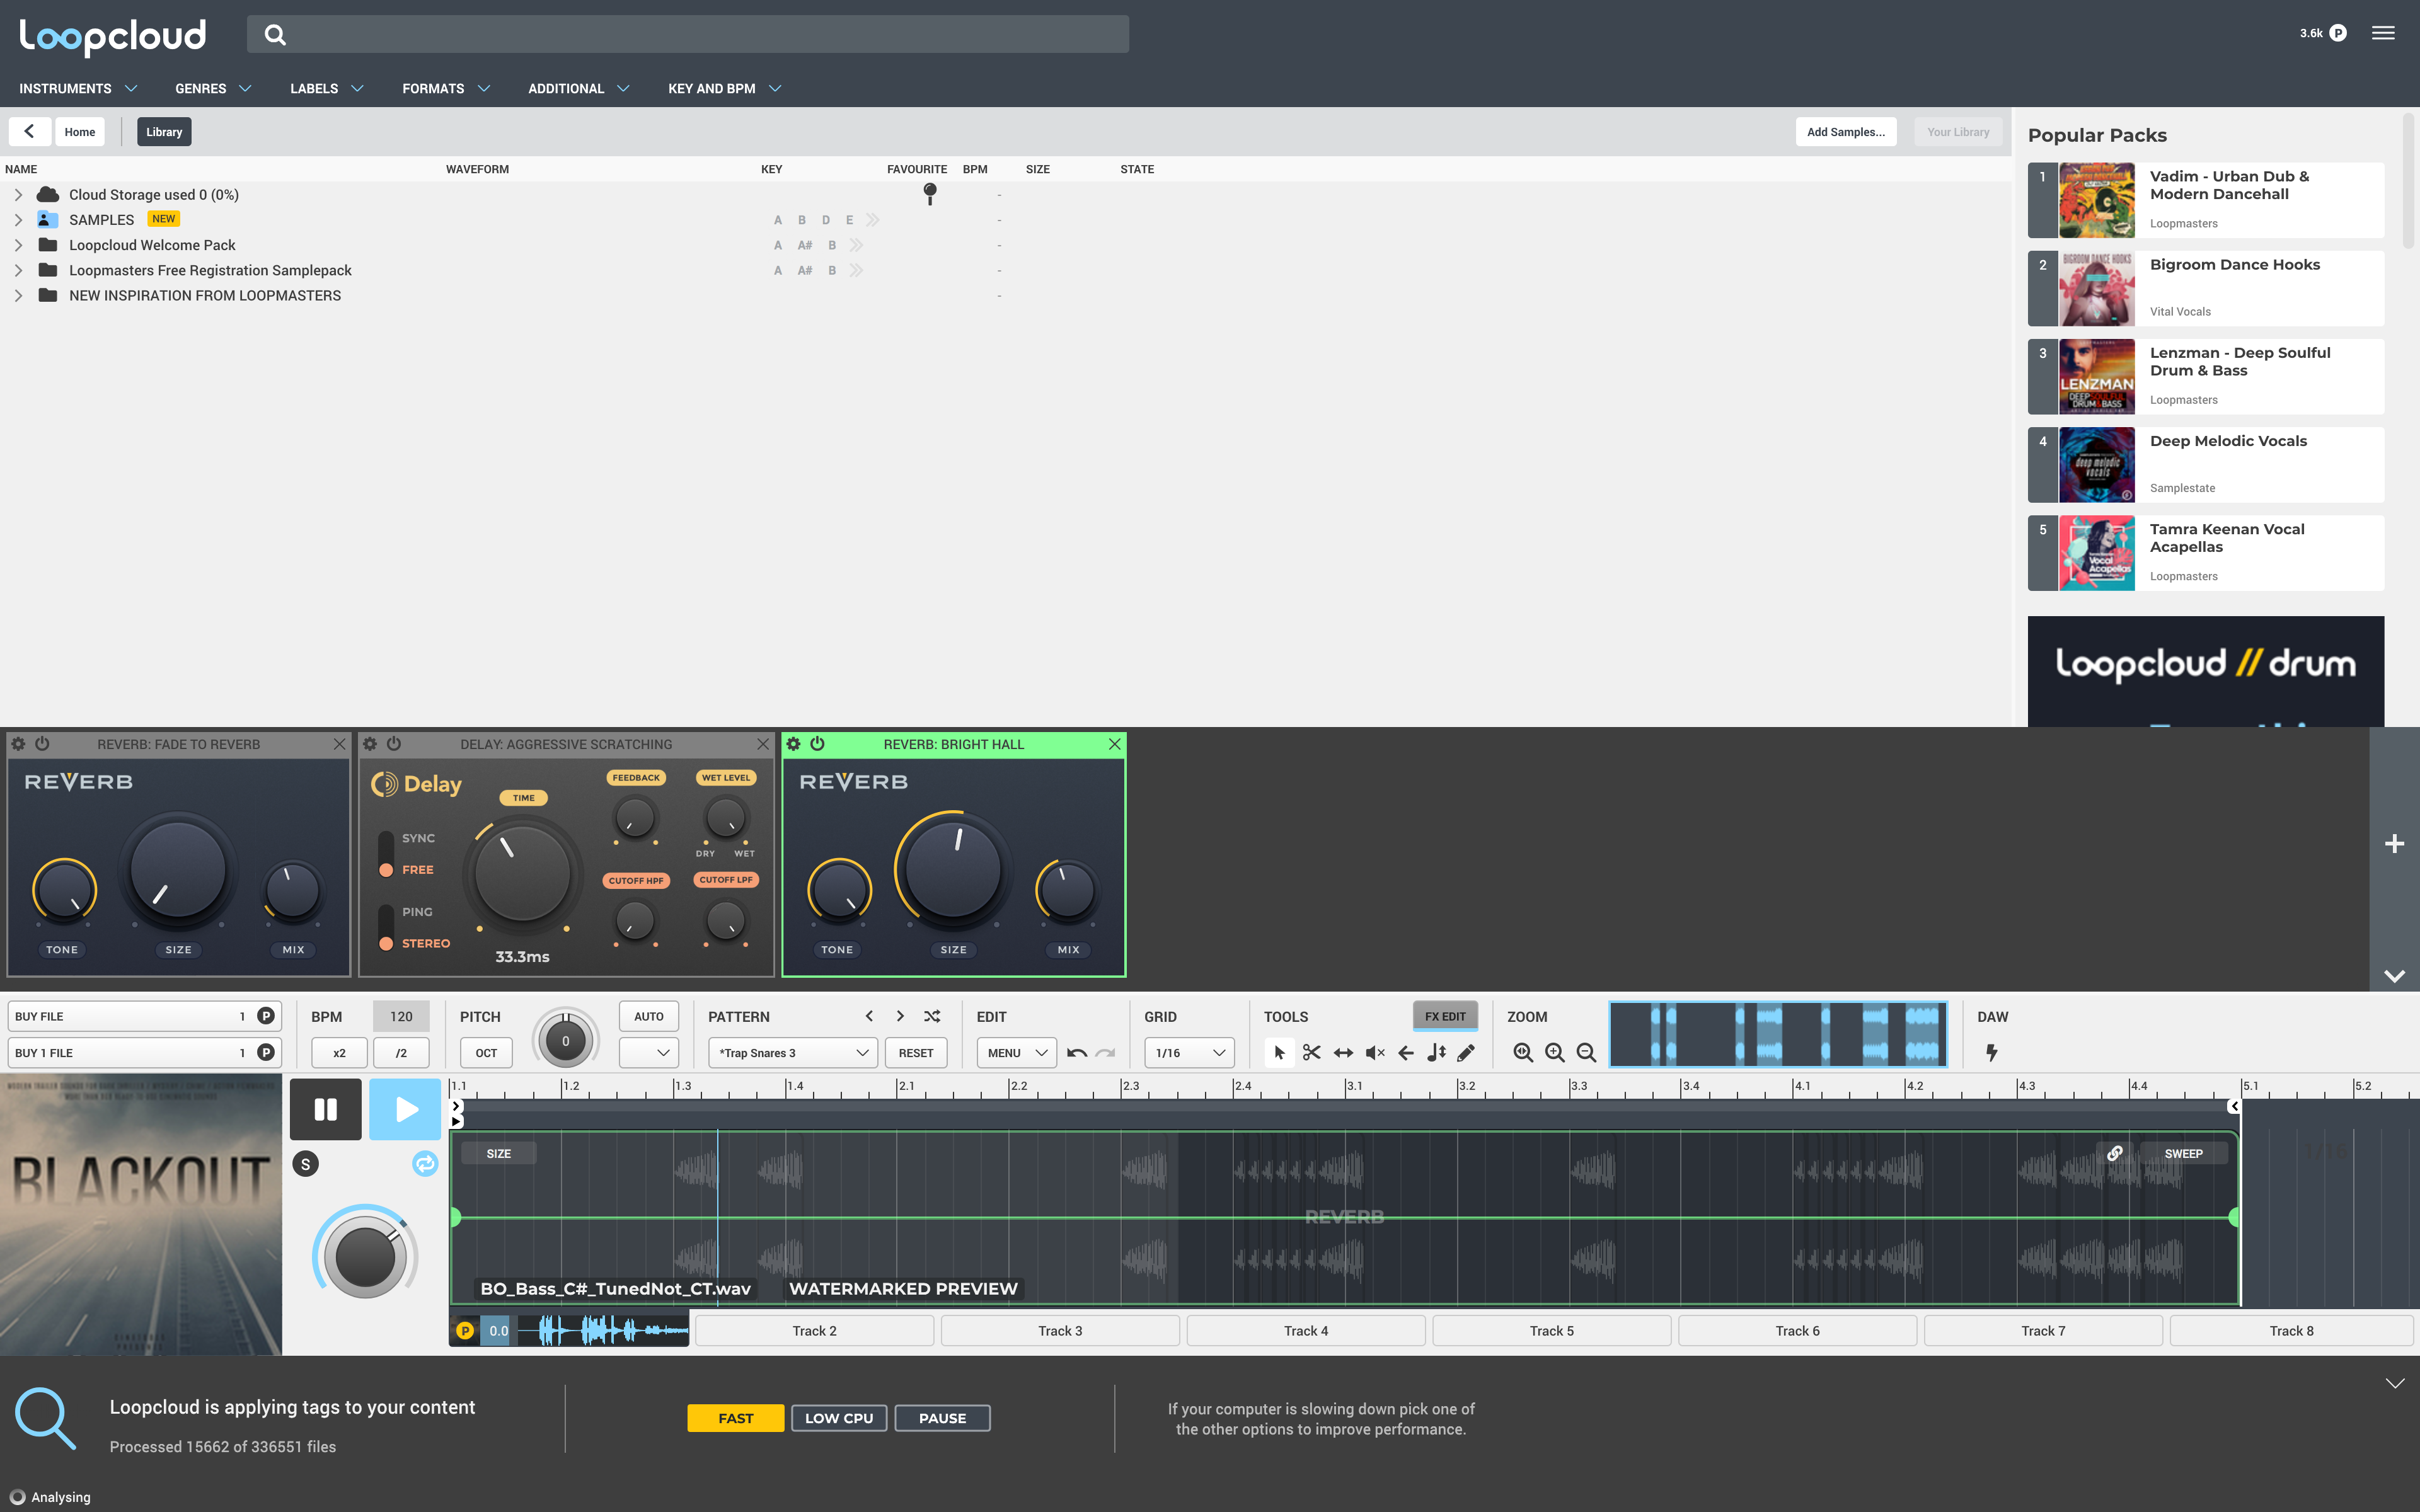2420x1512 pixels.
Task: Go to next pattern
Action: coord(900,1016)
